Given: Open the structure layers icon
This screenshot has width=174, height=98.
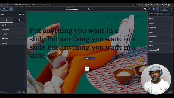Looking at the screenshot, I should 154,9.
